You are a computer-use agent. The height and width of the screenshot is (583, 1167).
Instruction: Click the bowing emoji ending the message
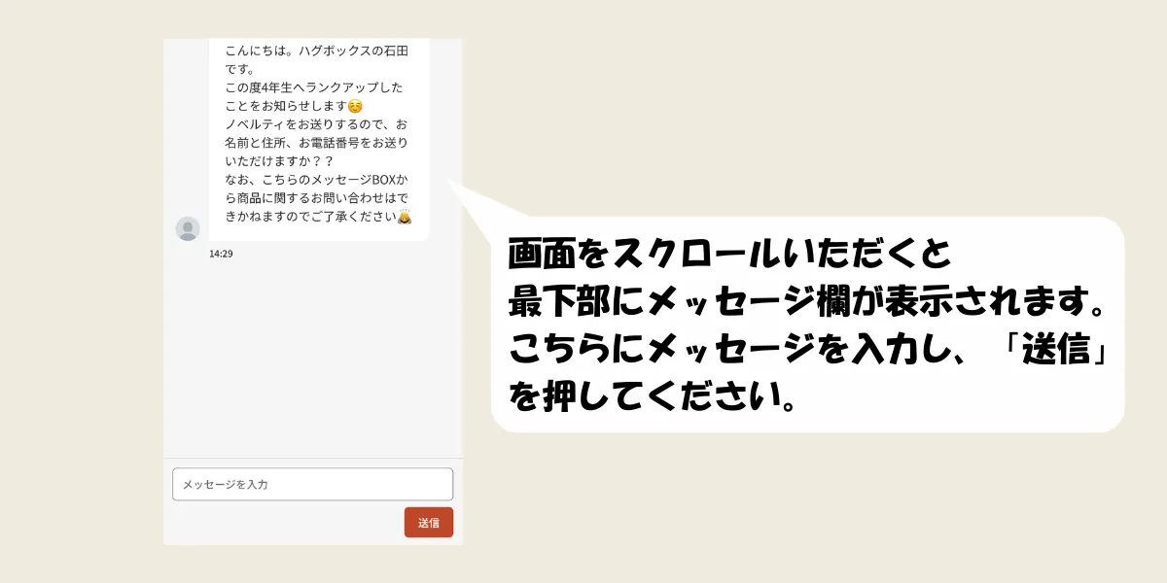[x=405, y=217]
